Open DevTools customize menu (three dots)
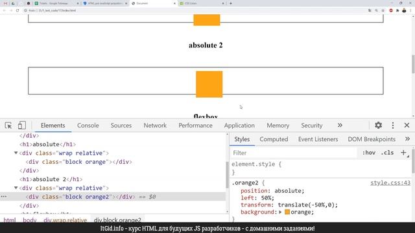The image size is (415, 233). coord(393,125)
